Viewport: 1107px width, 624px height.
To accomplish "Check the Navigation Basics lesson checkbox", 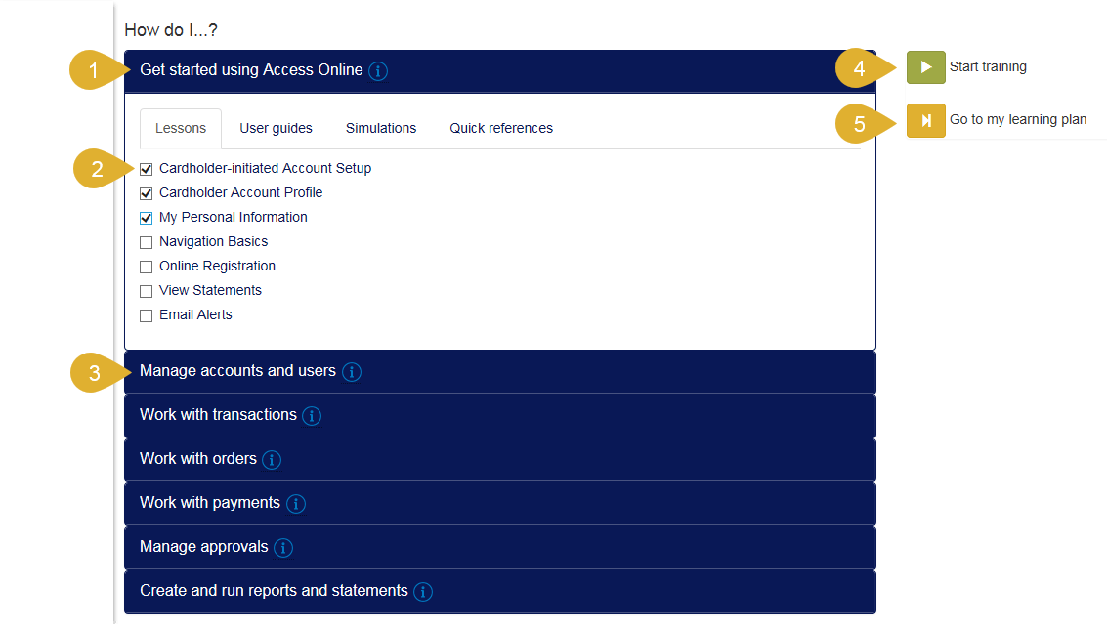I will 146,241.
